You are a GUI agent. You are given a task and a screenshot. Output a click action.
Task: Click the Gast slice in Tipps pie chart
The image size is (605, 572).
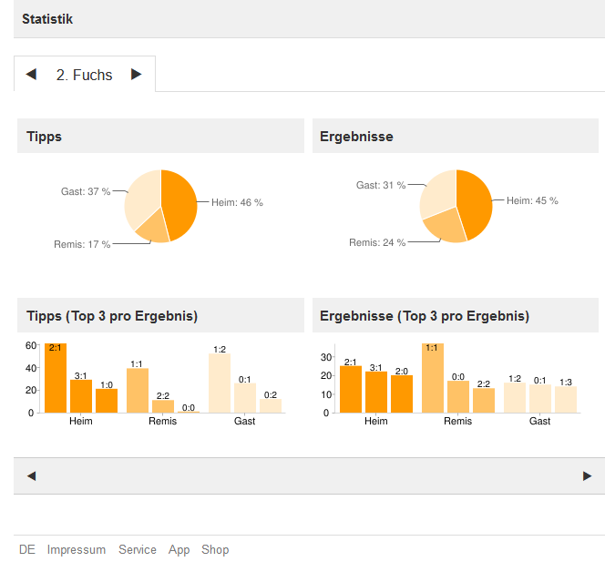141,196
